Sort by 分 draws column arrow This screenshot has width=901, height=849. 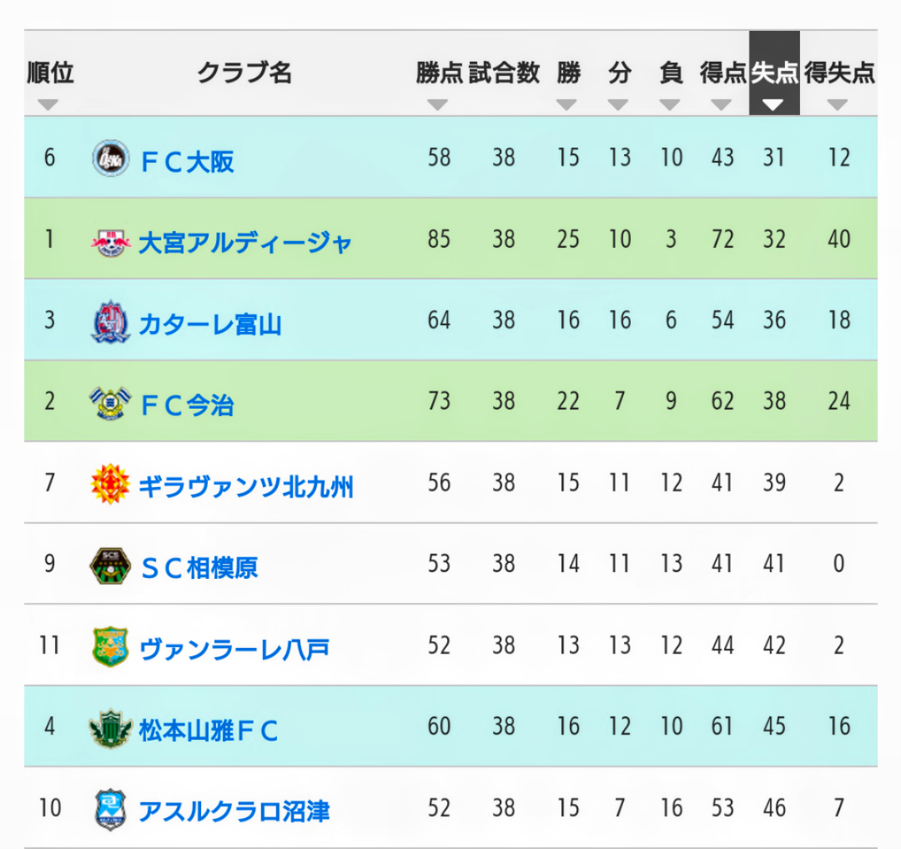pos(618,104)
